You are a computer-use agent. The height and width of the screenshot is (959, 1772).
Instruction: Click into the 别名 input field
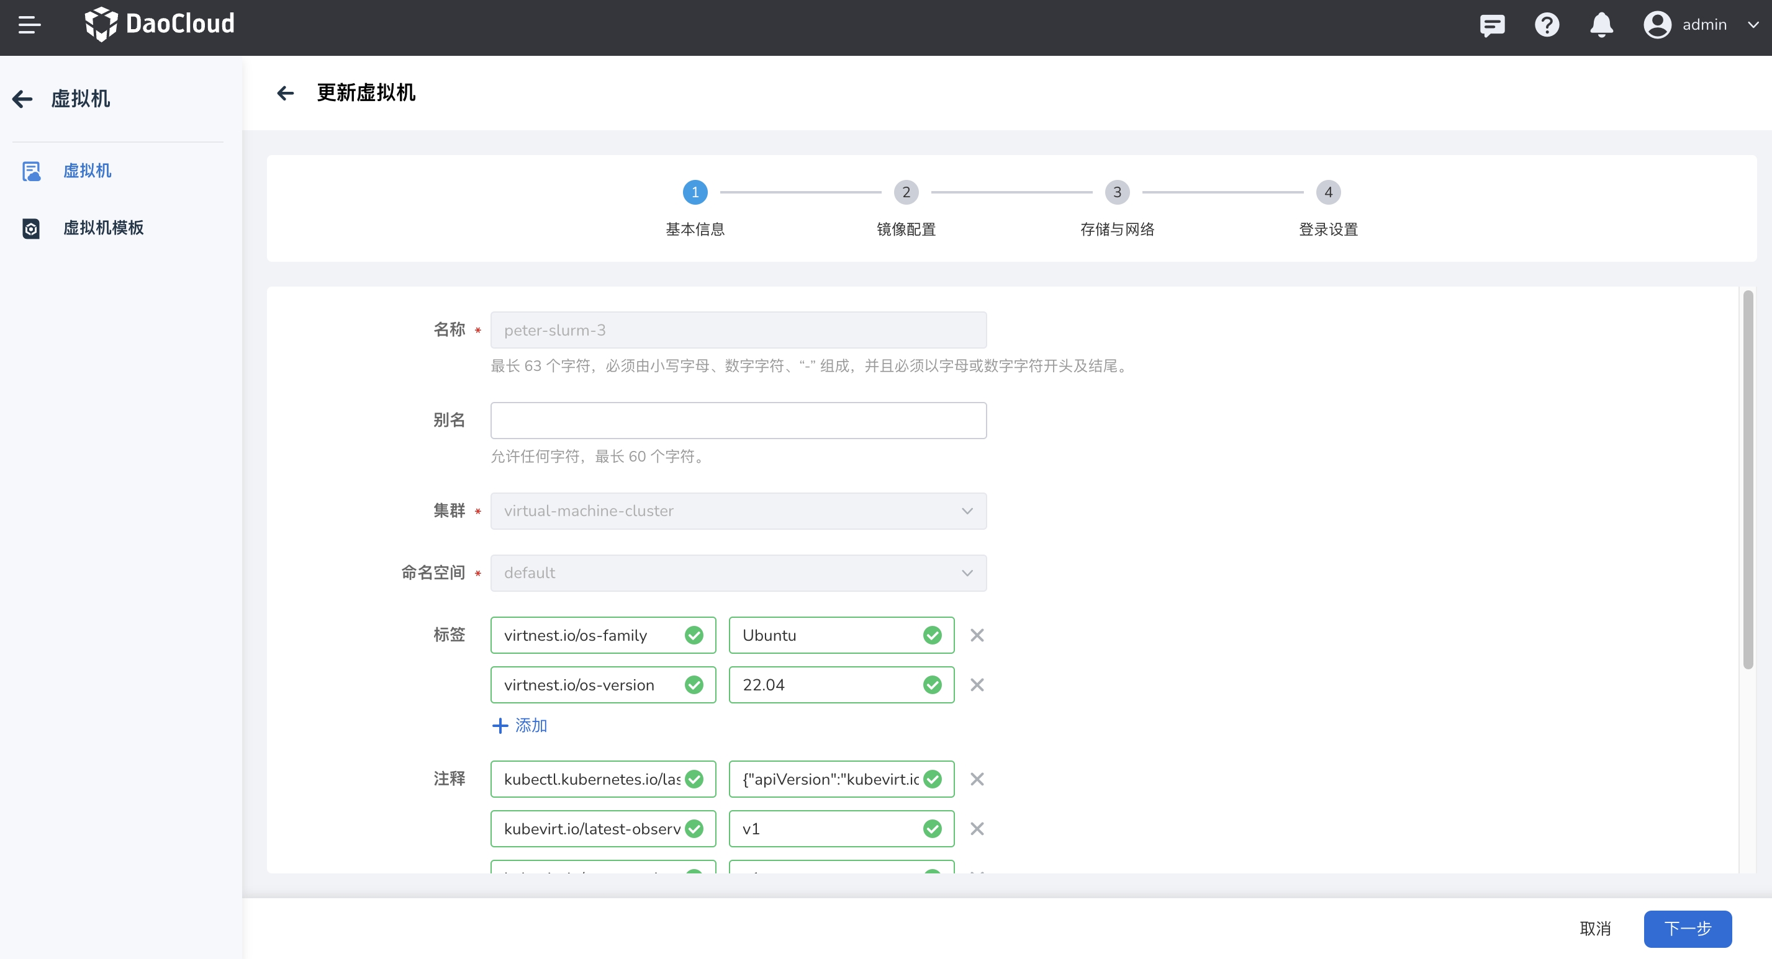(x=738, y=421)
